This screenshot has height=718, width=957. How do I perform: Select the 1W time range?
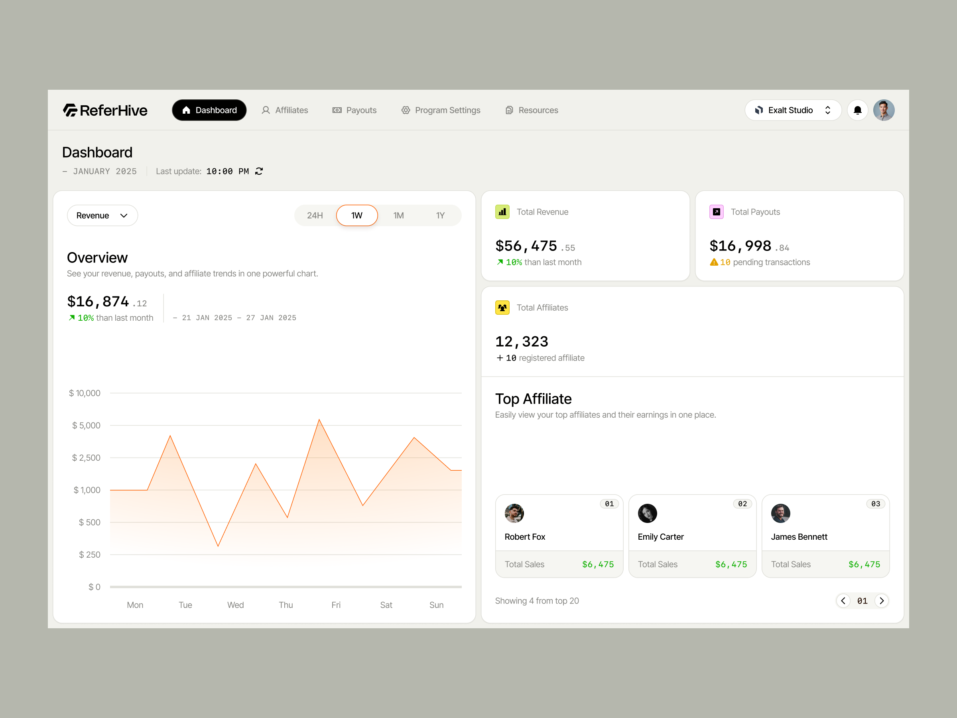coord(357,215)
